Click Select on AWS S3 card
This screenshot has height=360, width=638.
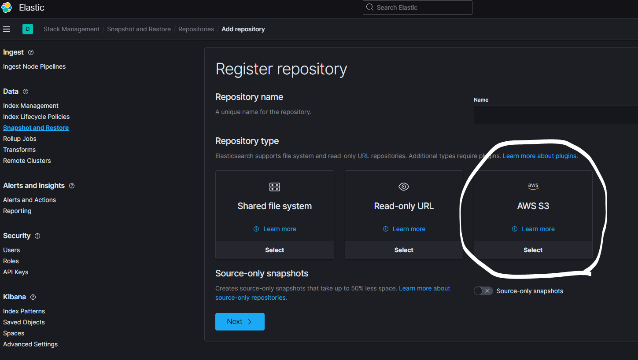(533, 250)
